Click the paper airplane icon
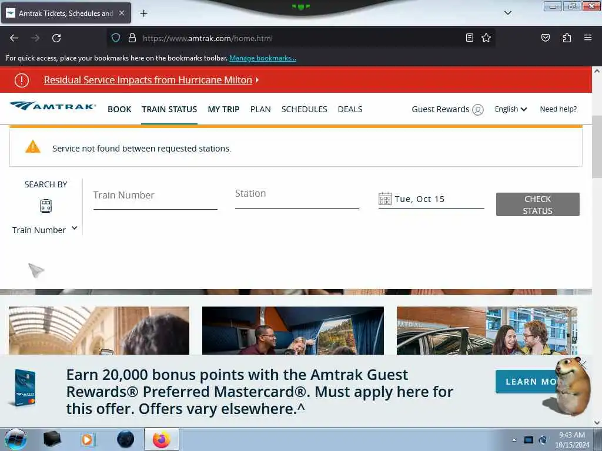Screen dimensions: 602x451 point(36,270)
